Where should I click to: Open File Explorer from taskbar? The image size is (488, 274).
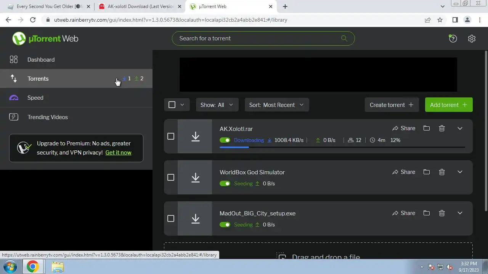(x=58, y=267)
